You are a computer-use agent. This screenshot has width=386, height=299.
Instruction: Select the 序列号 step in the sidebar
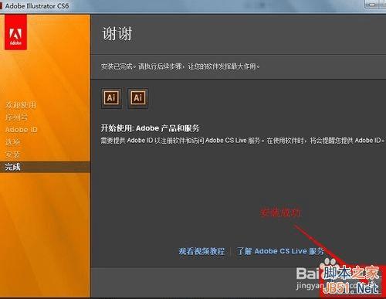(16, 117)
